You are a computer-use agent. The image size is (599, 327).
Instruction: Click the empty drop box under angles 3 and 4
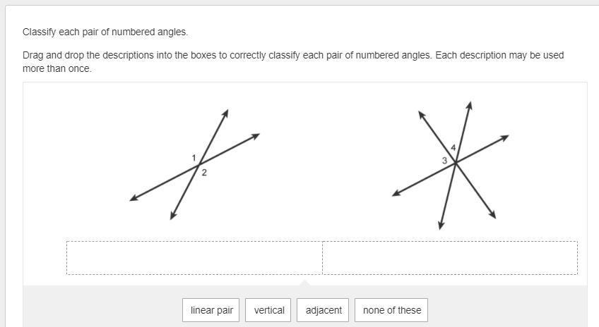tap(450, 258)
